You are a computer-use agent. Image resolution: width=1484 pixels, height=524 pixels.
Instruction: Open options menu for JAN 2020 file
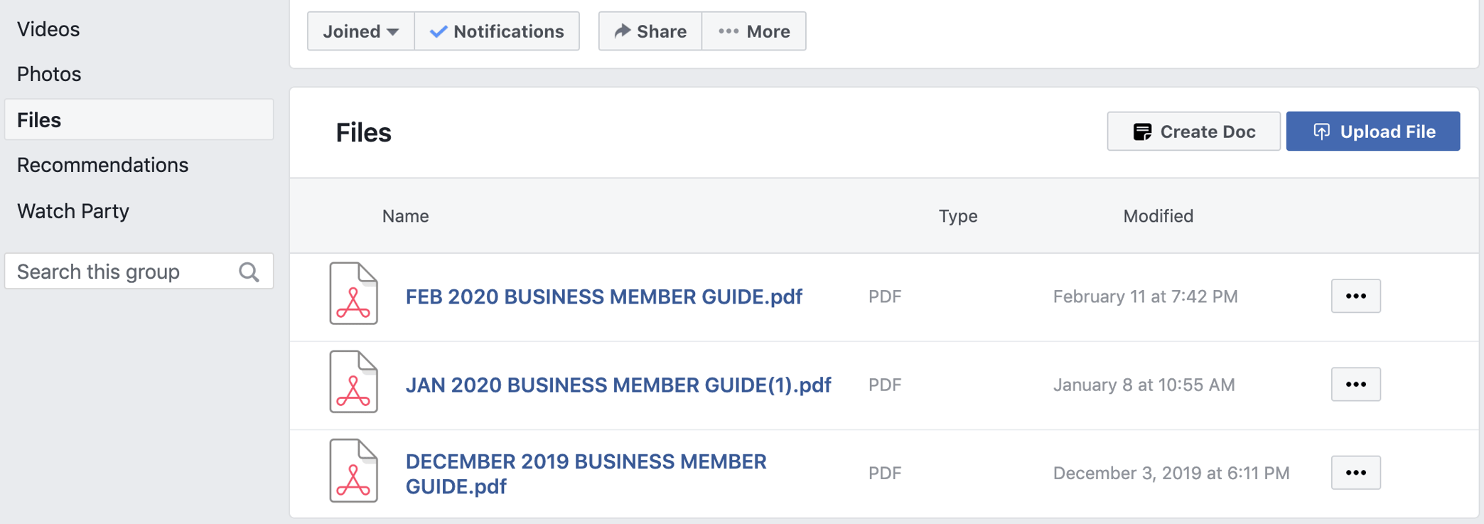tap(1355, 384)
